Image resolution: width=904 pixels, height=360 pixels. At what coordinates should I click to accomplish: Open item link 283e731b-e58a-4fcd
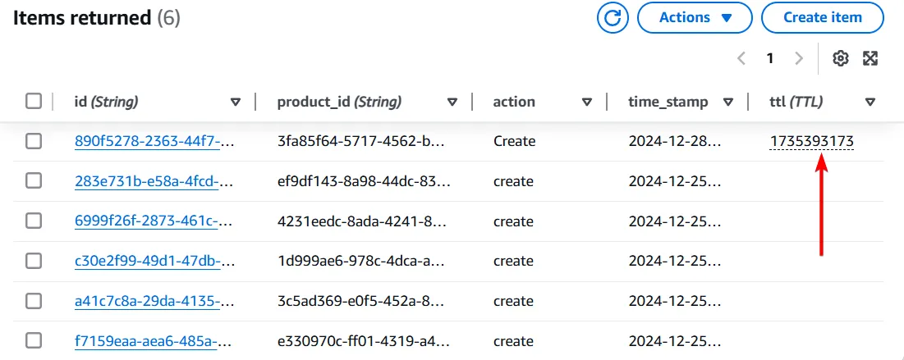pos(154,181)
